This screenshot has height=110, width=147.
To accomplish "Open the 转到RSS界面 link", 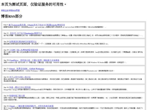I will (x=14, y=10).
